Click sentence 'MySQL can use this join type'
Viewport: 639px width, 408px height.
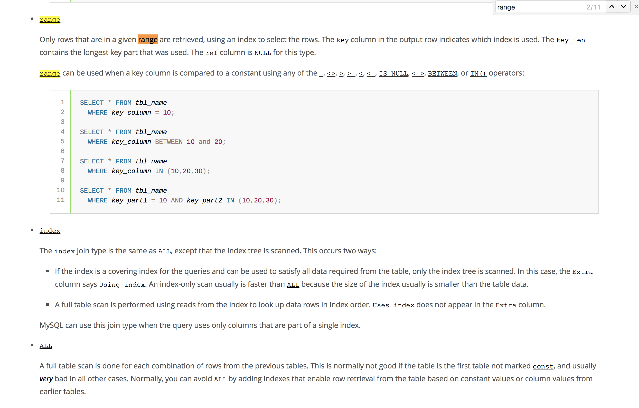[200, 325]
